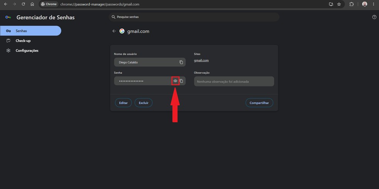Return to password list with back arrow
Image resolution: width=379 pixels, height=189 pixels.
[x=114, y=31]
